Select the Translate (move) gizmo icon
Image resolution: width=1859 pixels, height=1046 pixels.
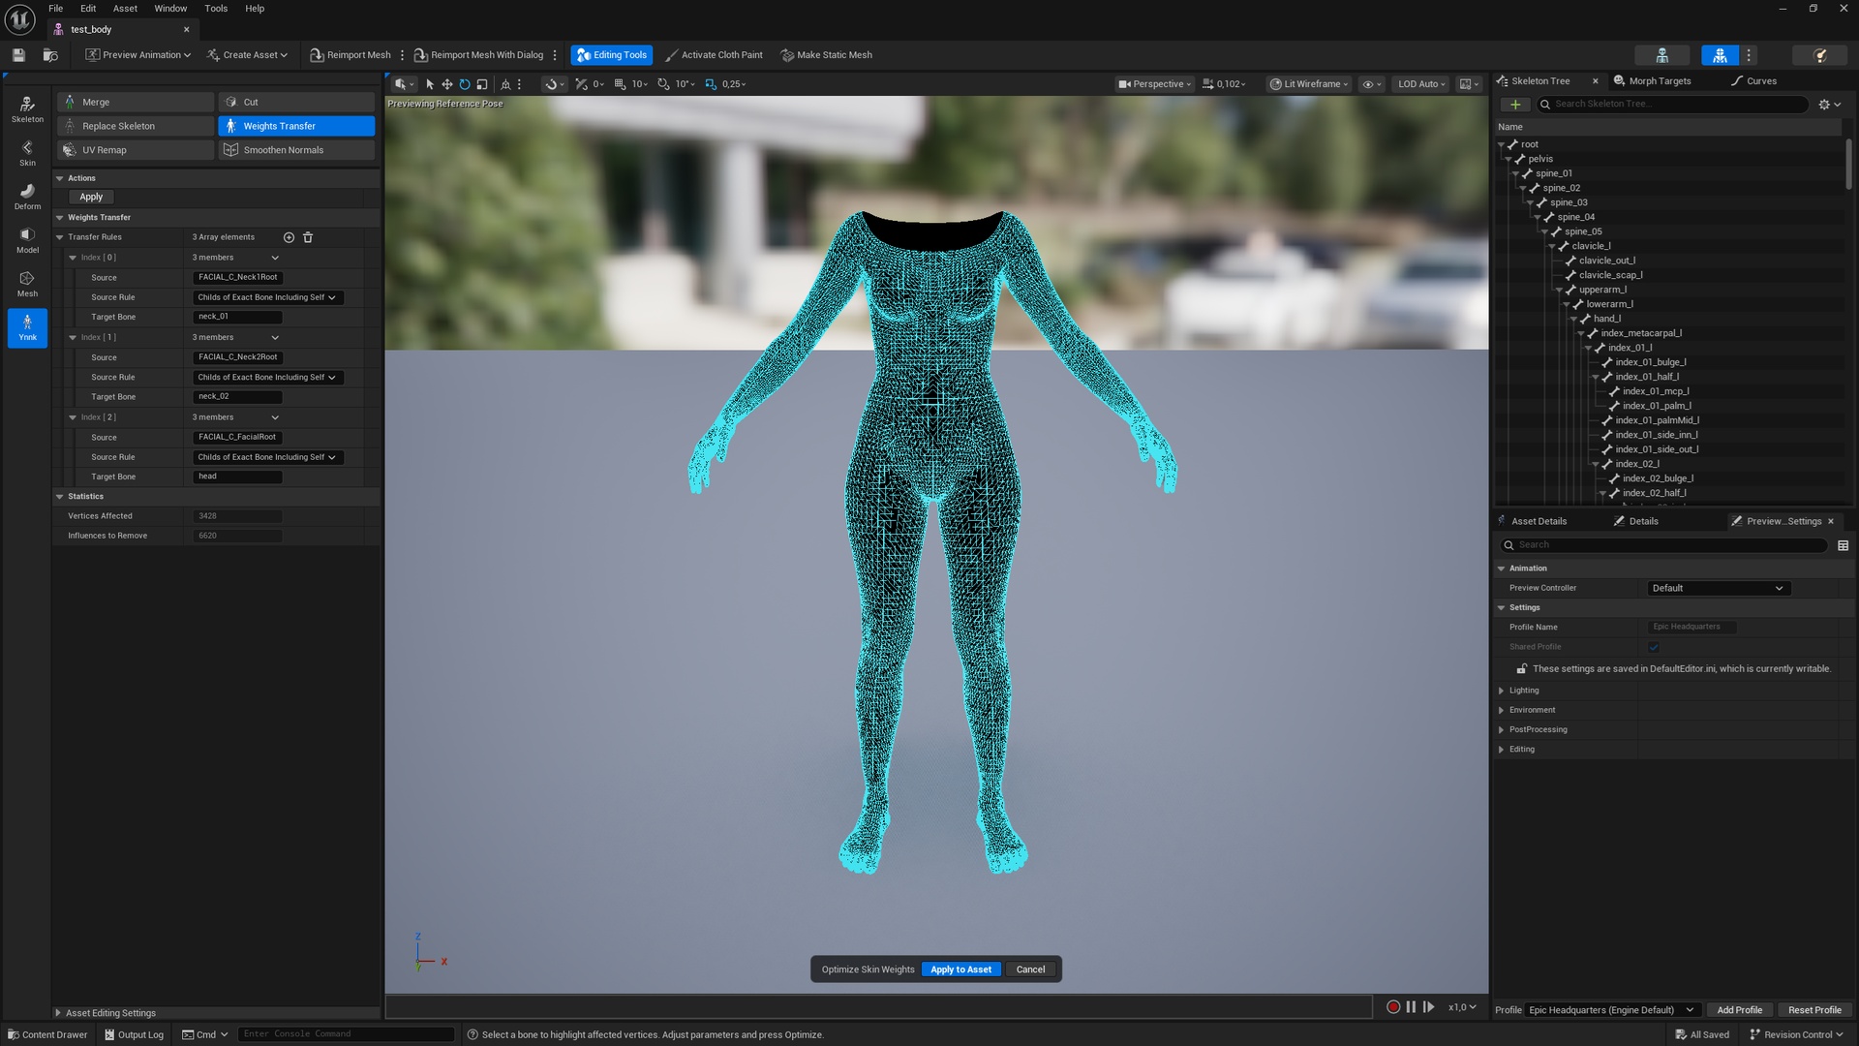447,84
